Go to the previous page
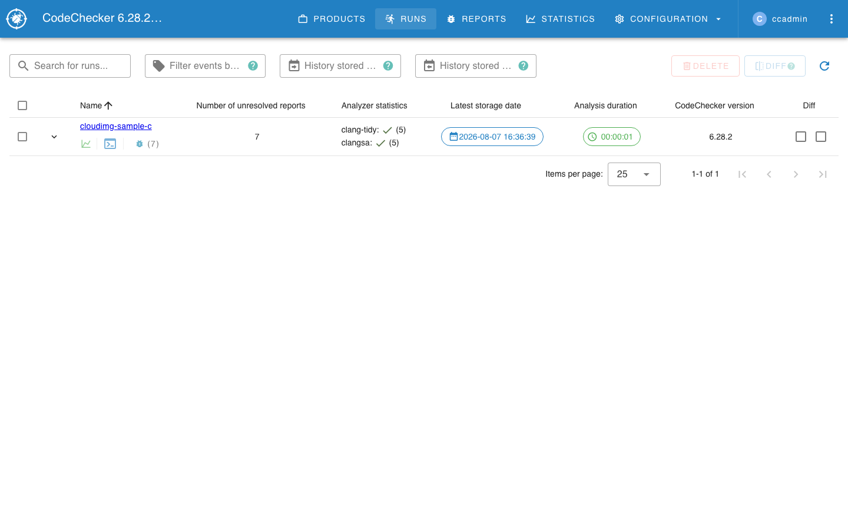Viewport: 848px width, 530px height. click(x=769, y=174)
